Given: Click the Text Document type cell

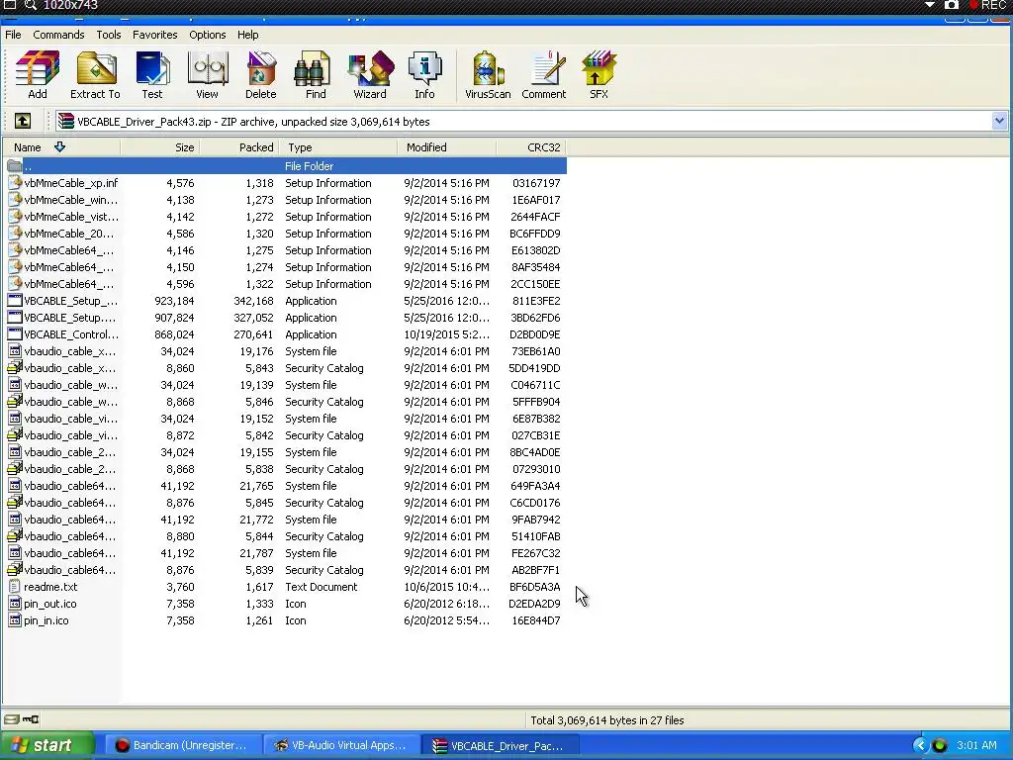Looking at the screenshot, I should point(322,587).
